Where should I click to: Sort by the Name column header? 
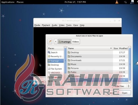90,48
